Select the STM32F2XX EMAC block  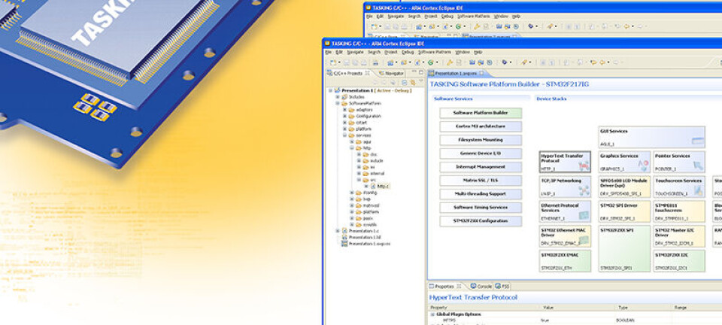pyautogui.click(x=565, y=261)
